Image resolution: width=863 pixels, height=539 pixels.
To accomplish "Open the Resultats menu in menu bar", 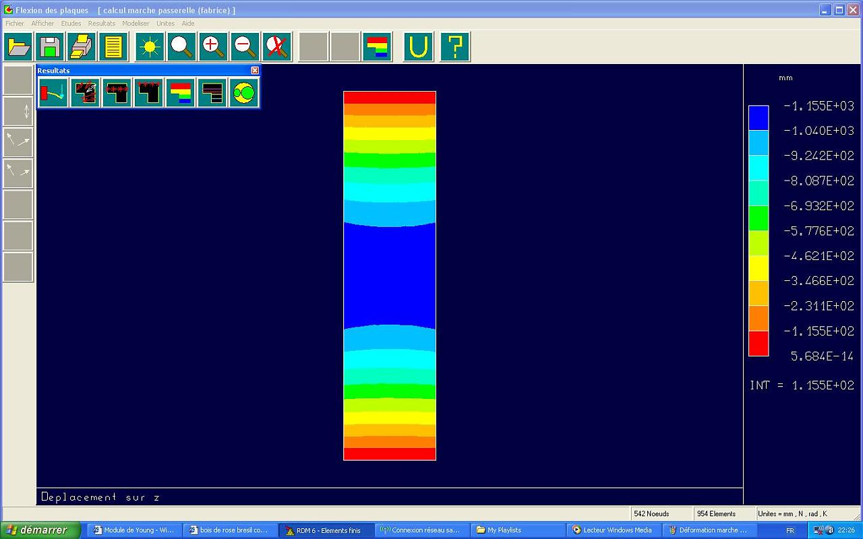I will (101, 24).
